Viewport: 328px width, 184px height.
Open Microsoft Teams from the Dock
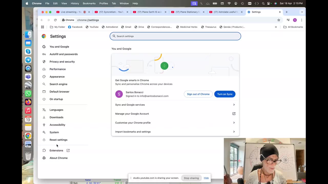pyautogui.click(x=28, y=77)
